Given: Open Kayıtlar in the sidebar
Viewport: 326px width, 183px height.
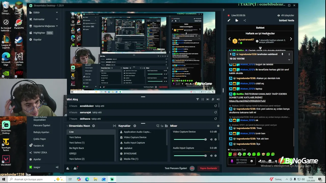Looking at the screenshot, I should pyautogui.click(x=37, y=40).
